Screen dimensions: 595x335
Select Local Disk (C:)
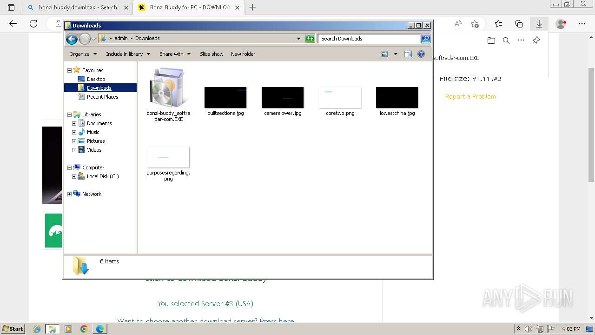pyautogui.click(x=103, y=176)
